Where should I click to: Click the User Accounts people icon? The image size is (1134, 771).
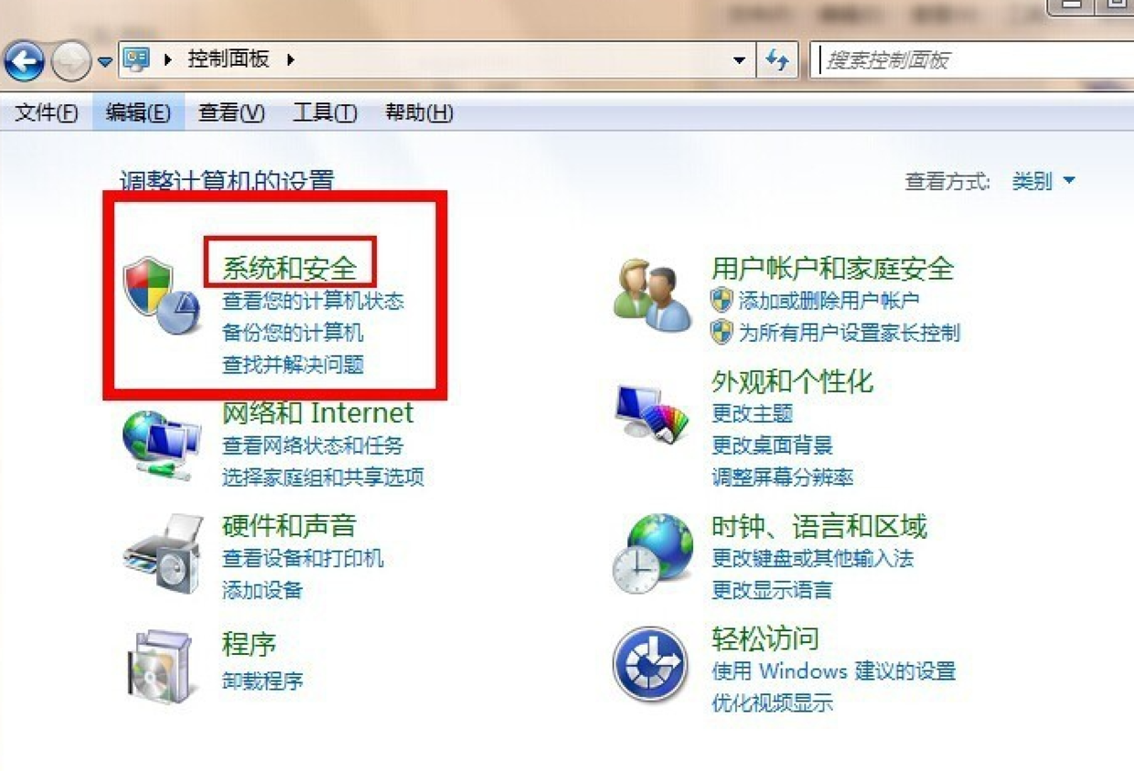pyautogui.click(x=653, y=295)
